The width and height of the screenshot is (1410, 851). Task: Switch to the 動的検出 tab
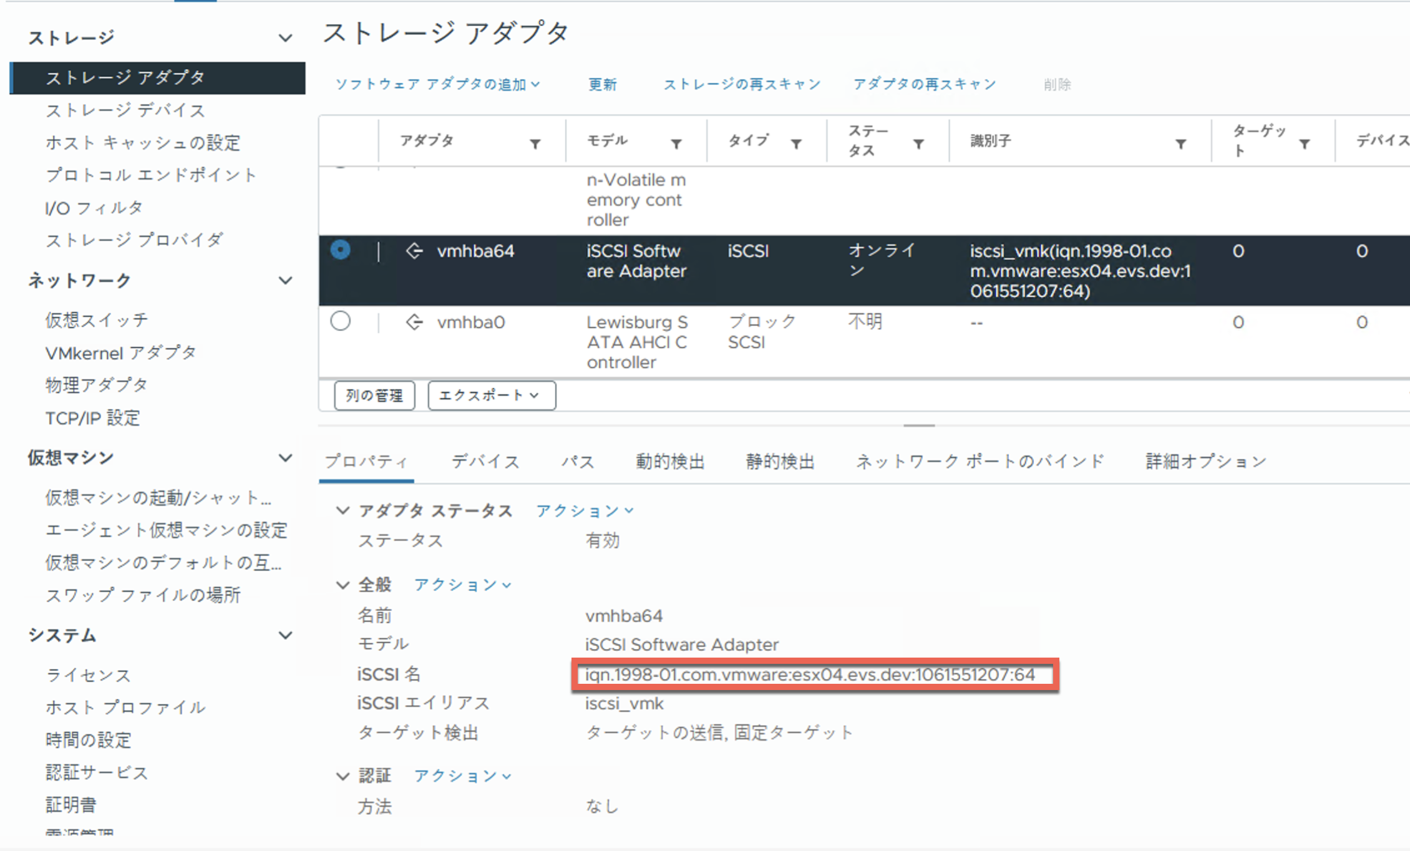pos(669,462)
